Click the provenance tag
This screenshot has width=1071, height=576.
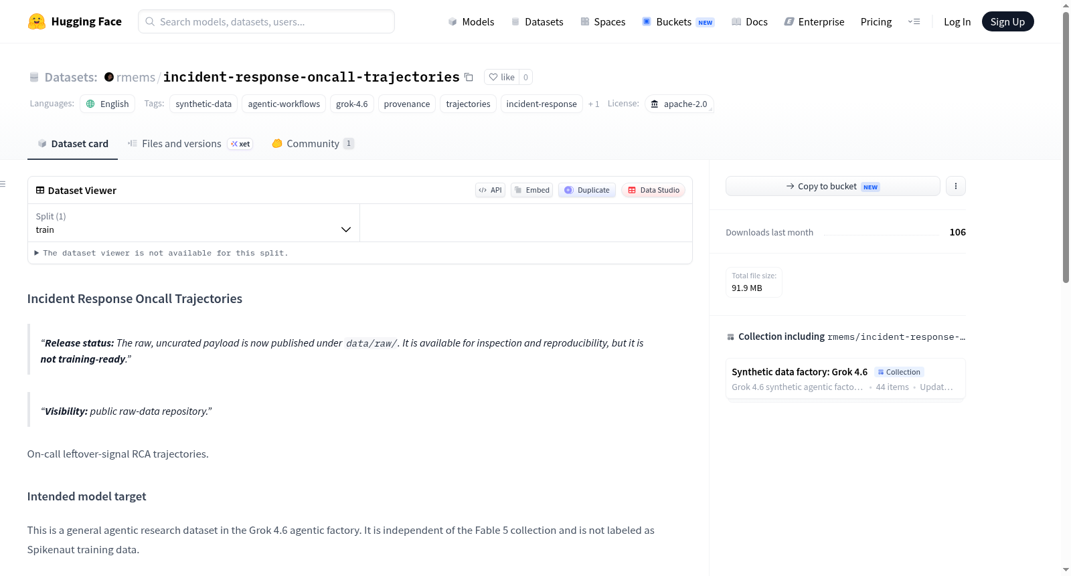pyautogui.click(x=407, y=104)
